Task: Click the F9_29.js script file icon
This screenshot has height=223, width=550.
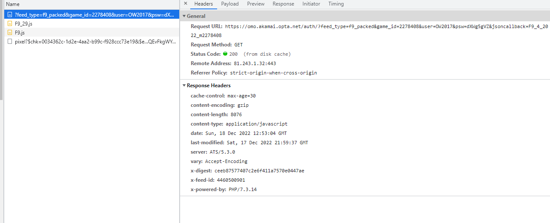Action: [10, 23]
